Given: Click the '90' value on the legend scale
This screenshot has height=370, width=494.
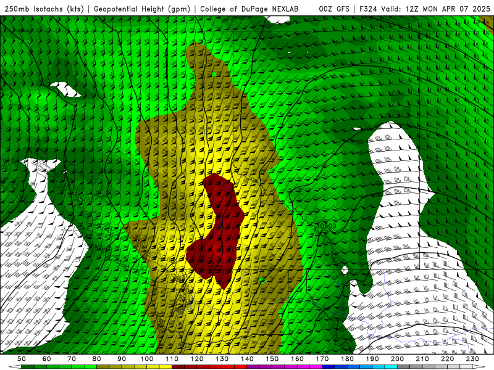Looking at the screenshot, I should click(122, 359).
